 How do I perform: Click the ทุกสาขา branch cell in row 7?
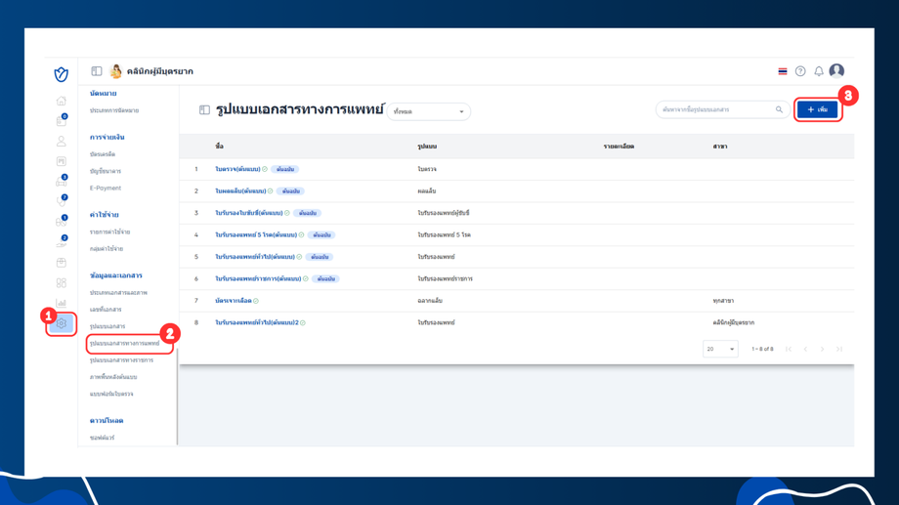click(x=723, y=301)
